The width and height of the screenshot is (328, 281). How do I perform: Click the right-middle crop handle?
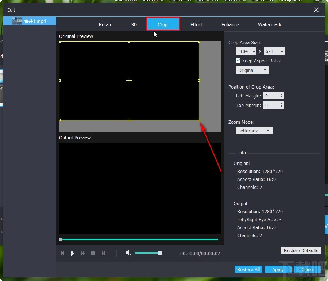[199, 81]
